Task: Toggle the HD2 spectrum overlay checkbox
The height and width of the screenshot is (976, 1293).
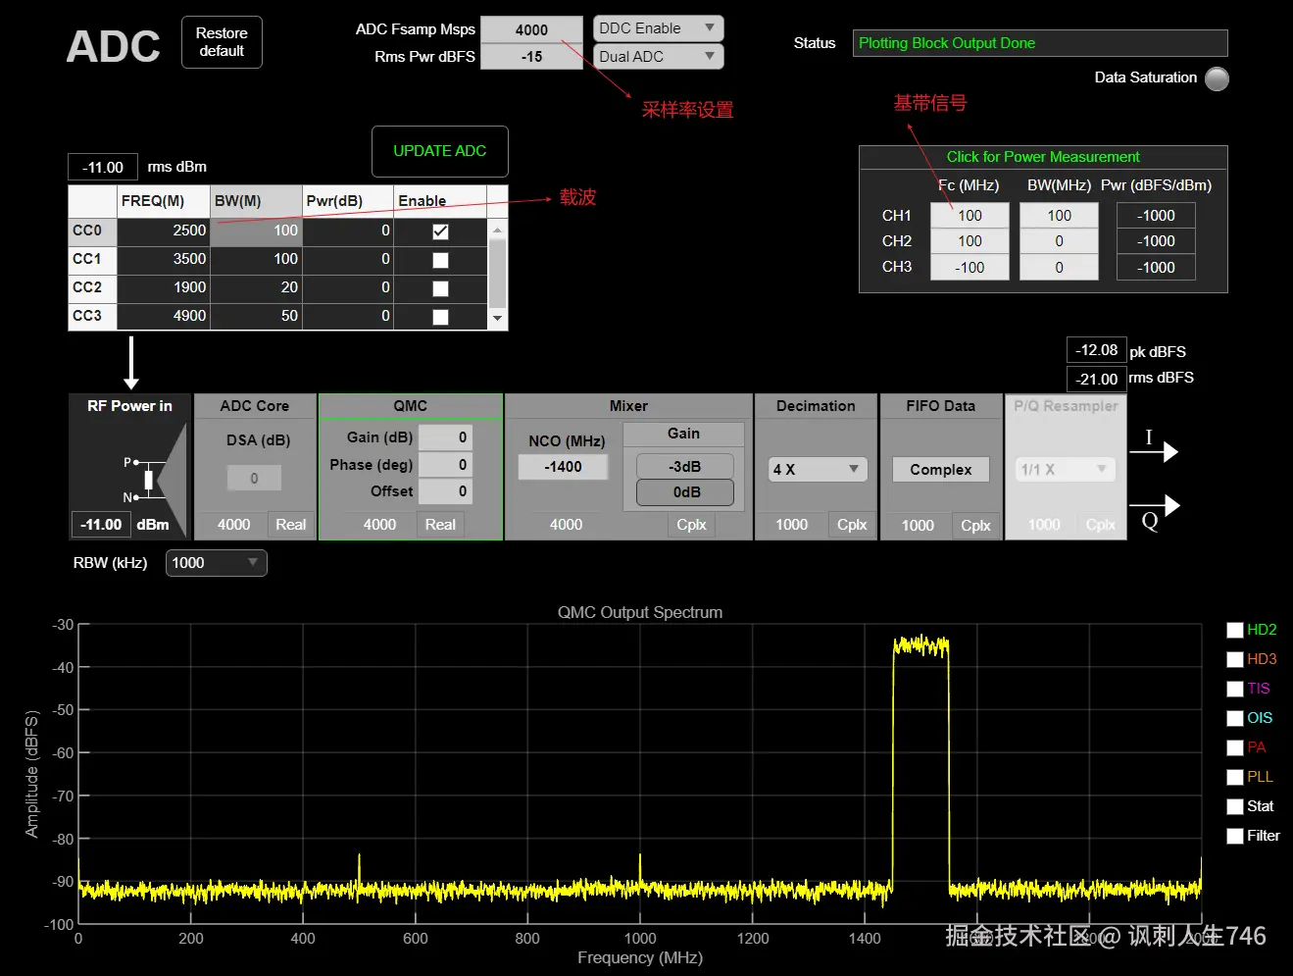Action: (1235, 630)
